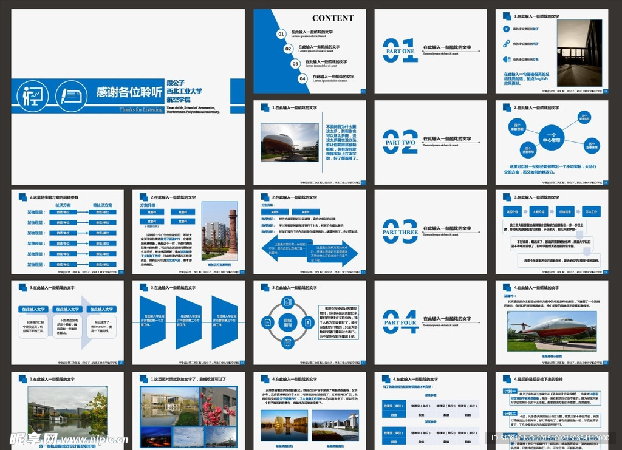The height and width of the screenshot is (450, 622).
Task: Click the presenter-with-chart circle icon
Action: [x=33, y=95]
